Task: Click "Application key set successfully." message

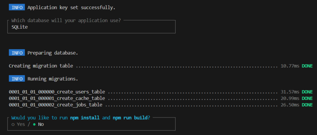Action: click(x=71, y=7)
